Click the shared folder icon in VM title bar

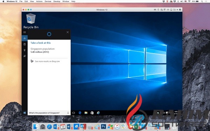coord(174,10)
